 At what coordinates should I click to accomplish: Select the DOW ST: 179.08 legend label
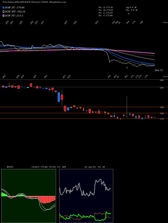coord(15,7)
